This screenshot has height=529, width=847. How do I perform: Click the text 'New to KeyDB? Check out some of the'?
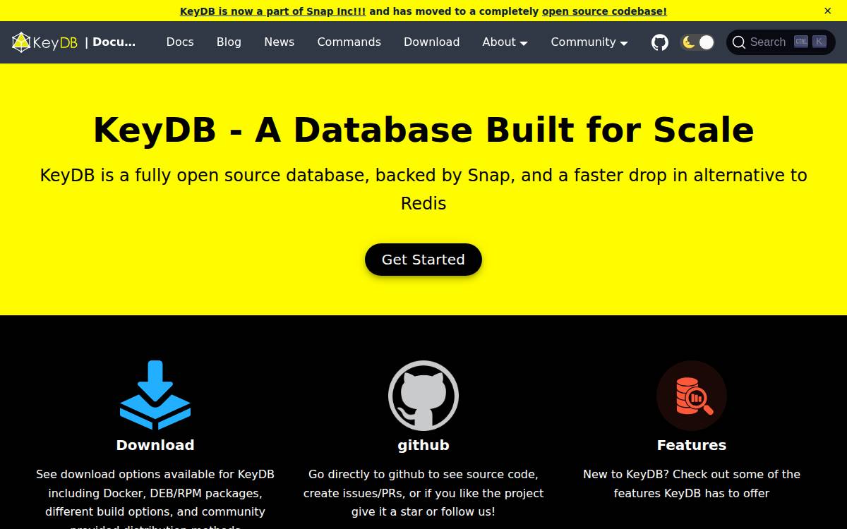pyautogui.click(x=692, y=474)
